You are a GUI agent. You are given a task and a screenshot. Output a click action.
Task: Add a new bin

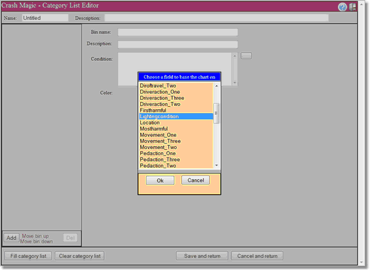coord(12,238)
